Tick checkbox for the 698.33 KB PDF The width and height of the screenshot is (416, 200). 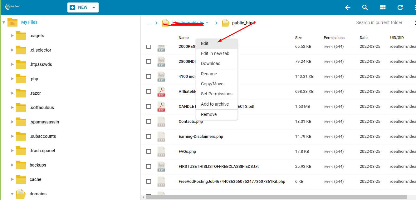click(149, 91)
